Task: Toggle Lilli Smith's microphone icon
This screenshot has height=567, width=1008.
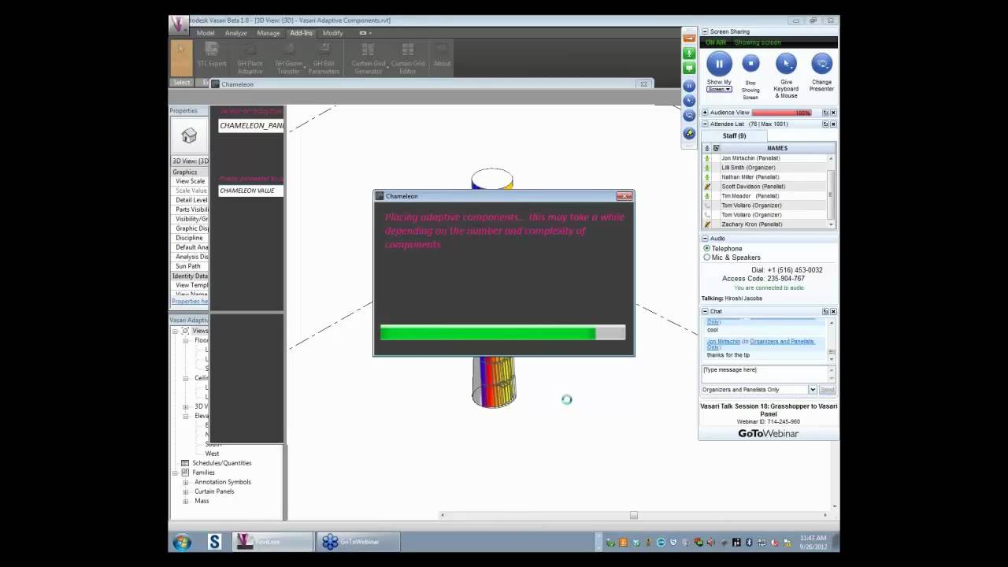Action: pos(707,168)
